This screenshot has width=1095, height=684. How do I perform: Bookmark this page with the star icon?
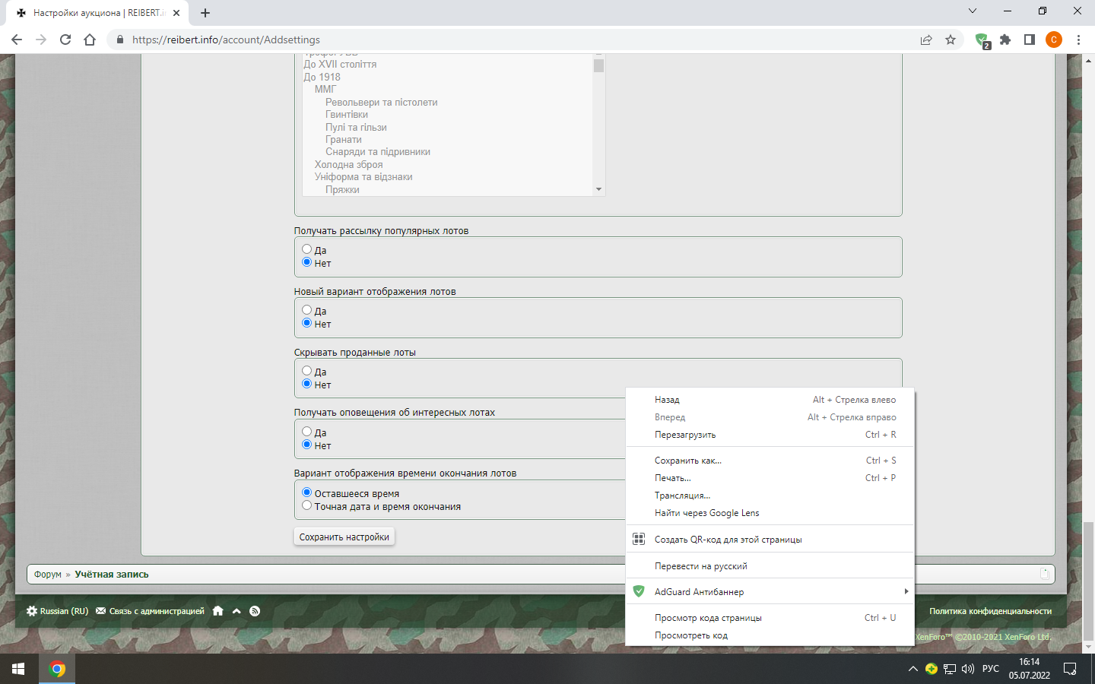[x=951, y=40]
